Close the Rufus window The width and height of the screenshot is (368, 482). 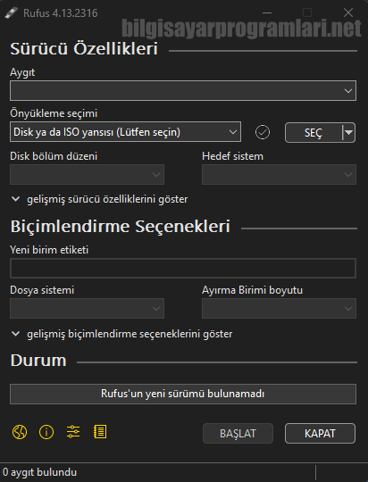pyautogui.click(x=348, y=12)
